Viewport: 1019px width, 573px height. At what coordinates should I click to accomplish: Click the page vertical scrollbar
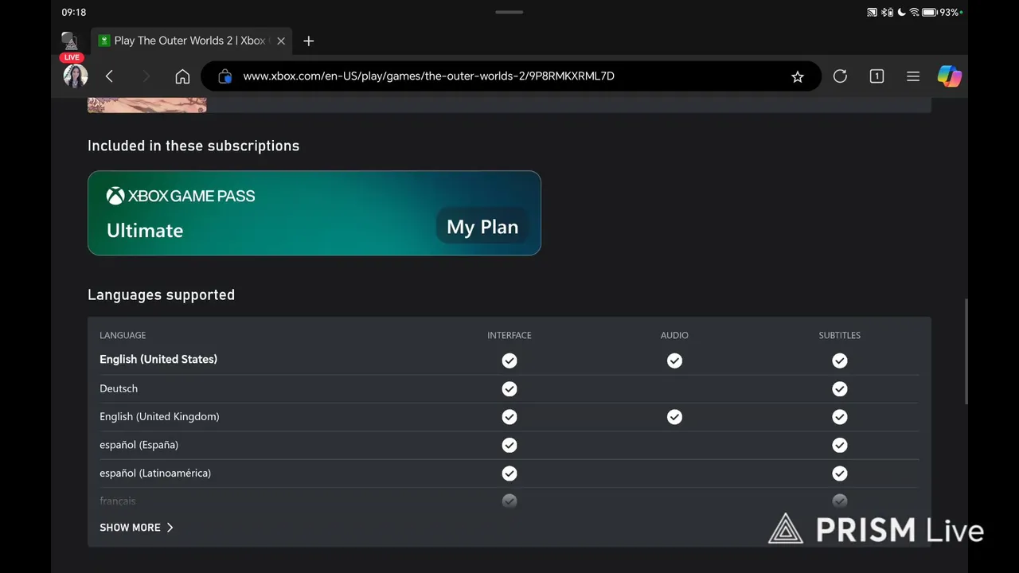click(966, 350)
